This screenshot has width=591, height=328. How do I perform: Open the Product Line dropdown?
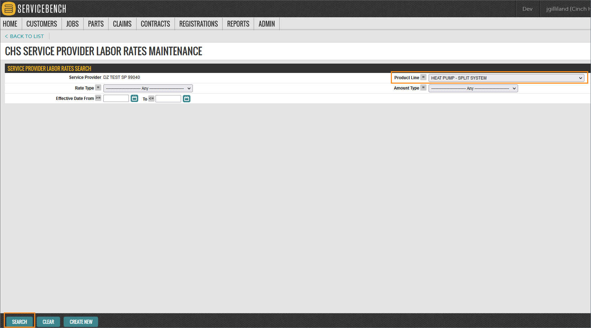[x=506, y=78]
